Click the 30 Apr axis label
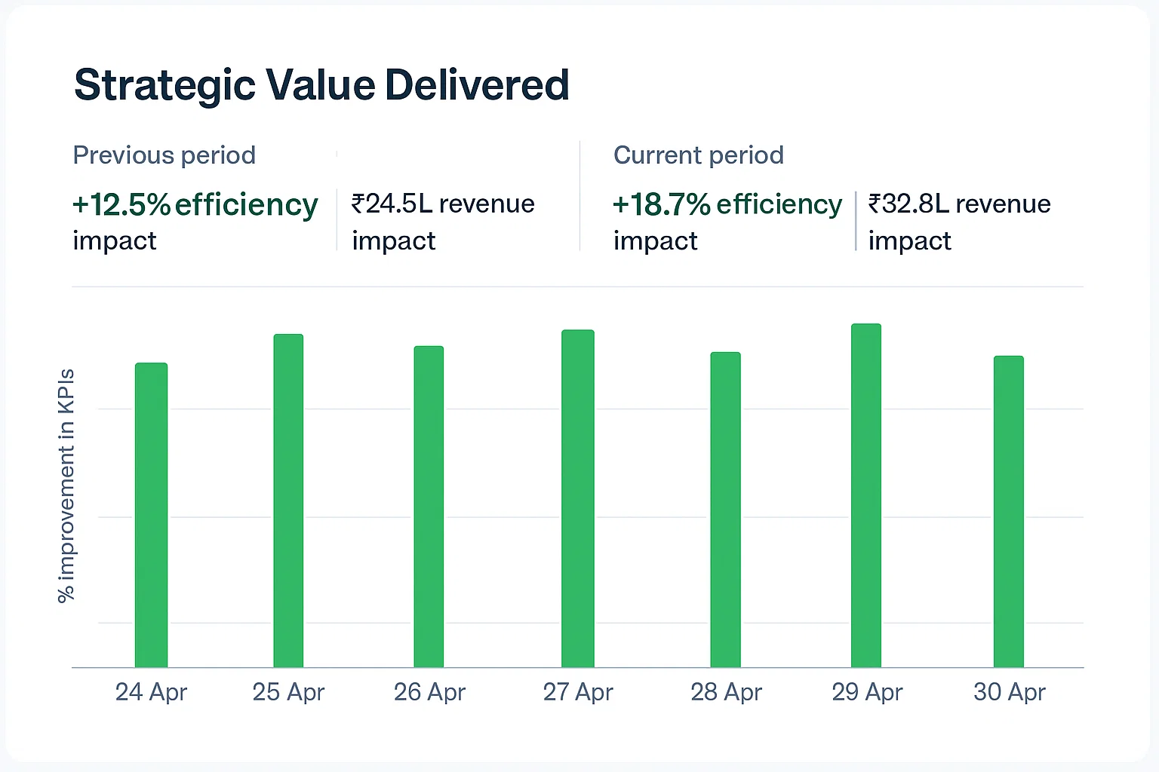1159x772 pixels. coord(1009,692)
